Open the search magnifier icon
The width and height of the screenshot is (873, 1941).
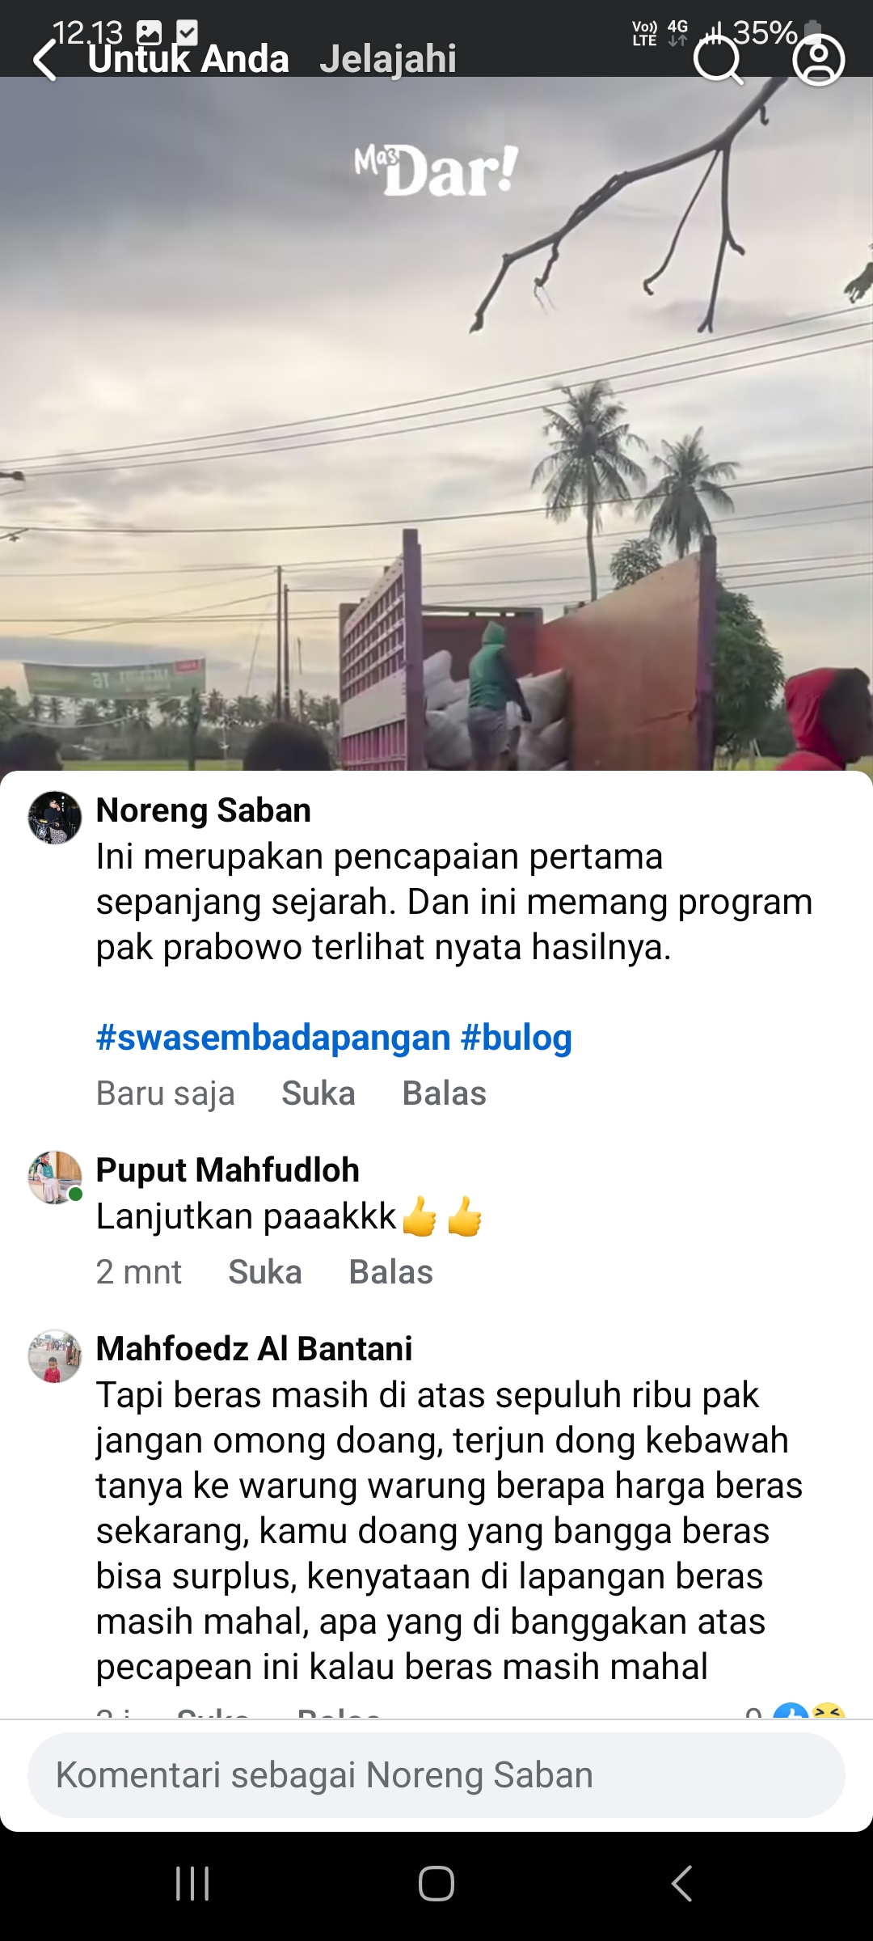coord(719,61)
